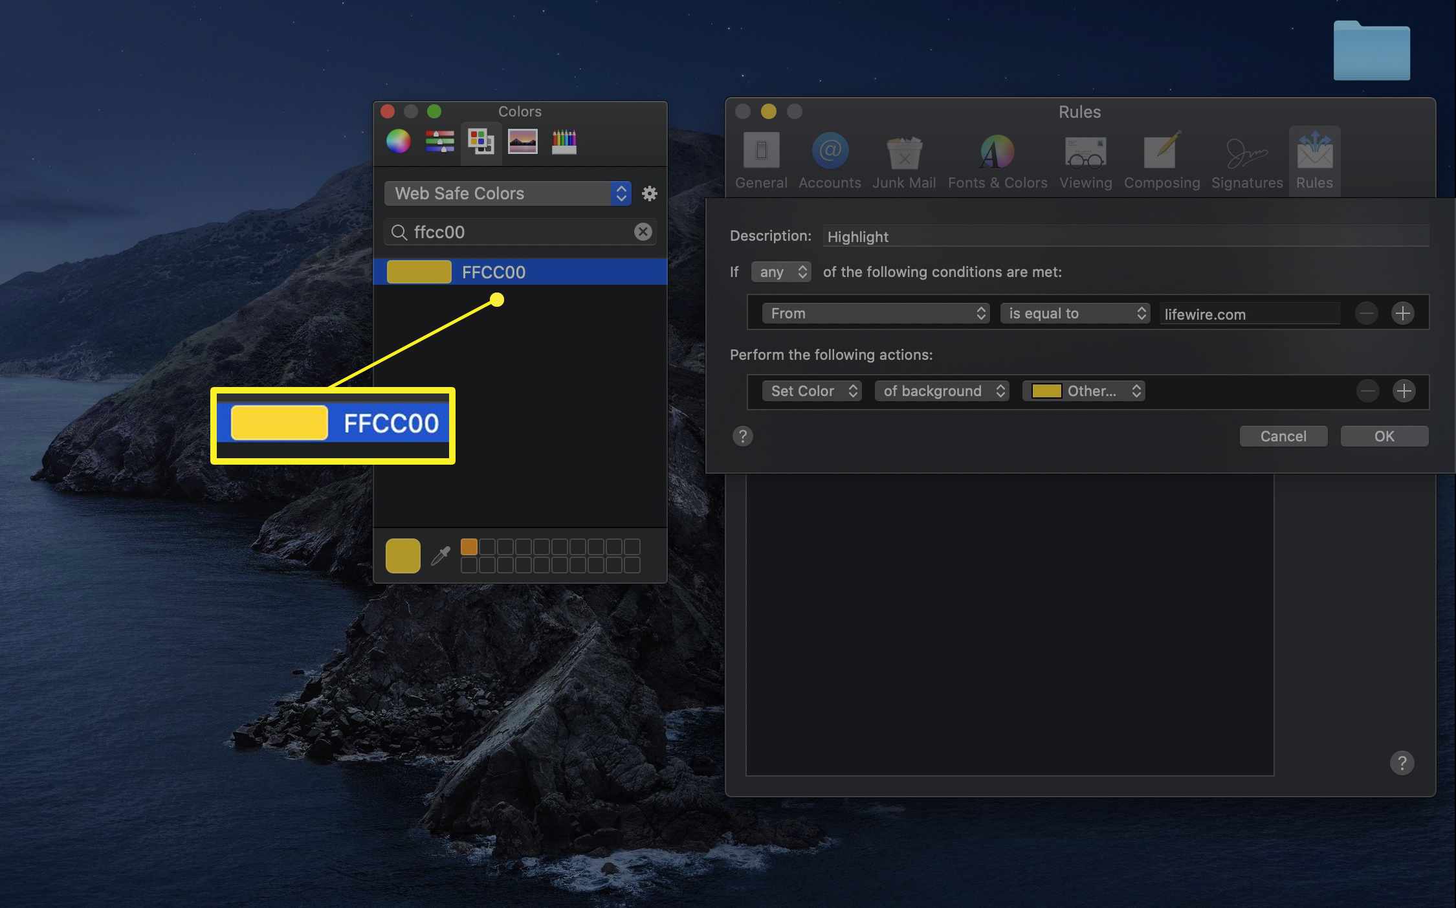Click the settings gear icon in Colors
Screen dimensions: 1456x908
pos(648,192)
